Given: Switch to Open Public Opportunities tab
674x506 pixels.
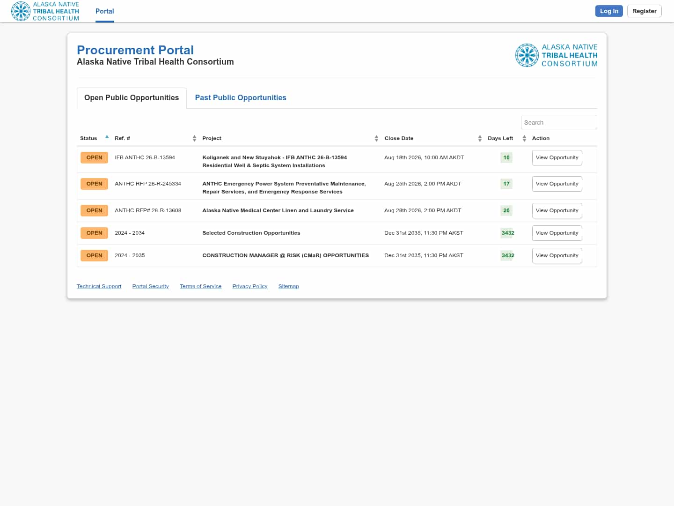Looking at the screenshot, I should pyautogui.click(x=132, y=98).
